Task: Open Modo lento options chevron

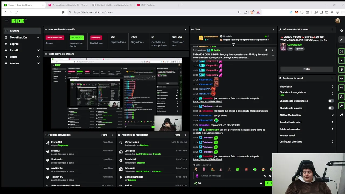Action: coord(332,87)
